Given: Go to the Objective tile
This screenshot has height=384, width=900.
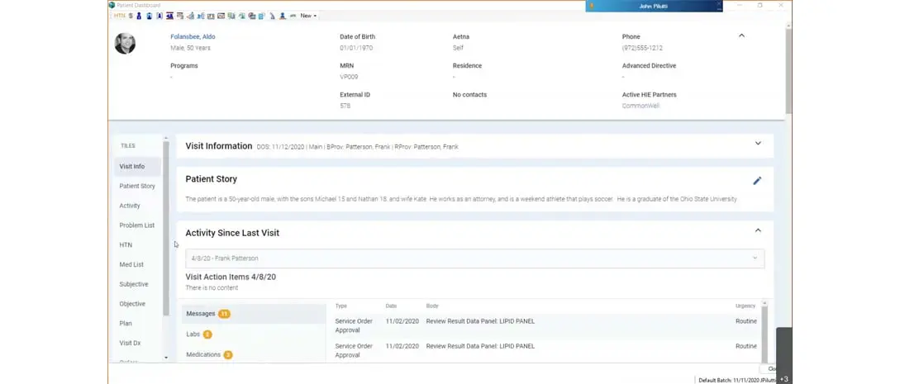Looking at the screenshot, I should pos(132,304).
